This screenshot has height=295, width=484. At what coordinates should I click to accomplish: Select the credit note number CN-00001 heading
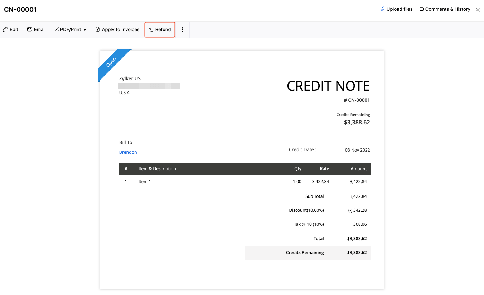pyautogui.click(x=20, y=9)
